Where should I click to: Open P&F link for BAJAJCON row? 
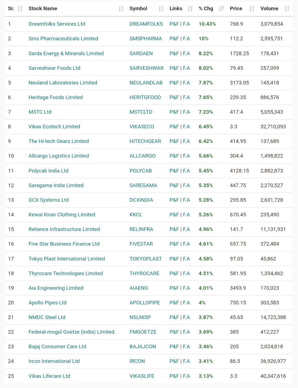[x=174, y=347]
